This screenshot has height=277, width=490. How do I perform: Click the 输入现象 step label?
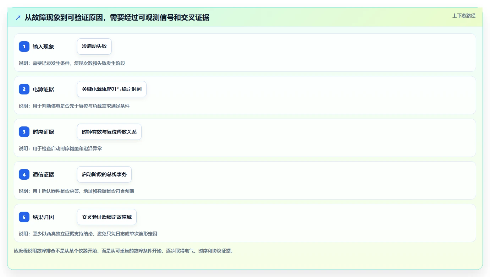(43, 47)
